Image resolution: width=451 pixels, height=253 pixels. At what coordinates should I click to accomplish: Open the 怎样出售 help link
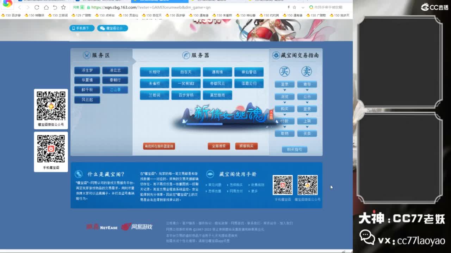[x=215, y=191]
